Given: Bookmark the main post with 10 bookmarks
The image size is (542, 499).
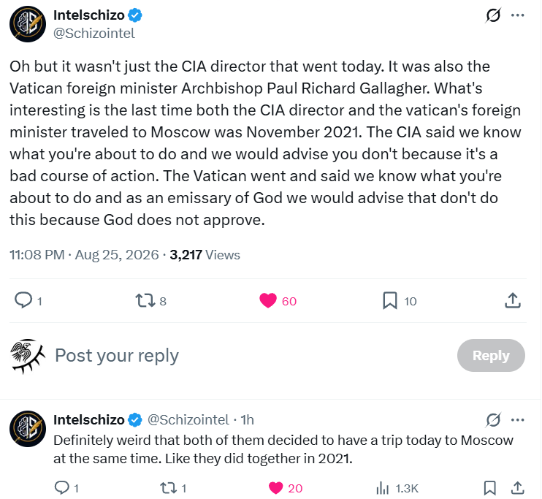Looking at the screenshot, I should pos(390,300).
